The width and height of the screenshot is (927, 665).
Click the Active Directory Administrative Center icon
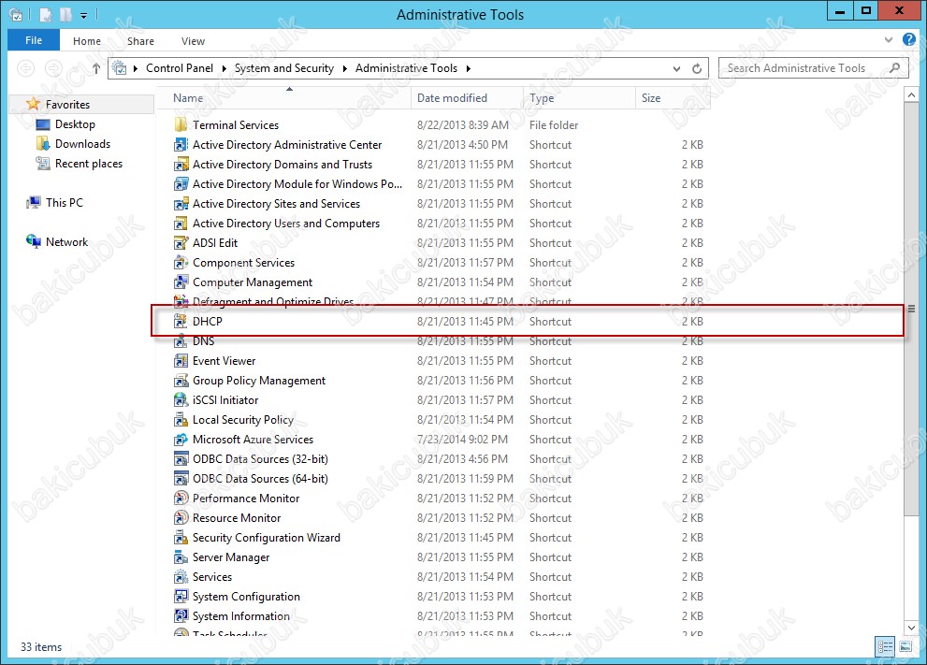181,145
